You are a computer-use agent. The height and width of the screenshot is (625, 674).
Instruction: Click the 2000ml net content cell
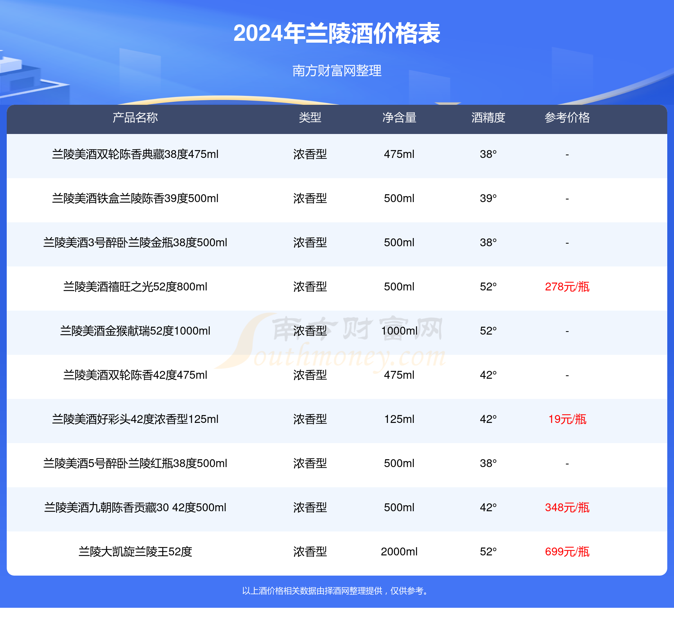tap(399, 552)
